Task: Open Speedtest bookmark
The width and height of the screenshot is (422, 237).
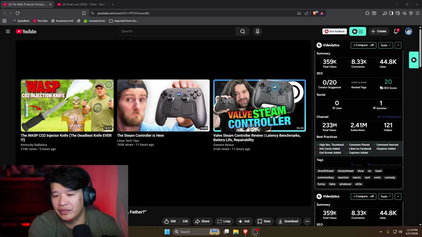Action: coord(21,21)
